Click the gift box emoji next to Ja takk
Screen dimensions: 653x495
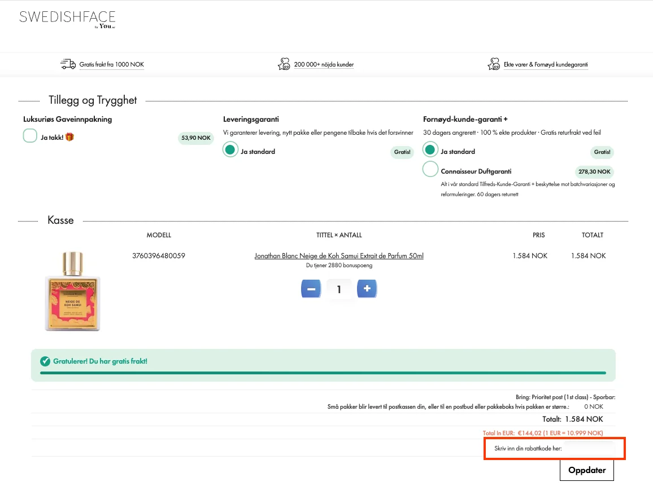69,137
